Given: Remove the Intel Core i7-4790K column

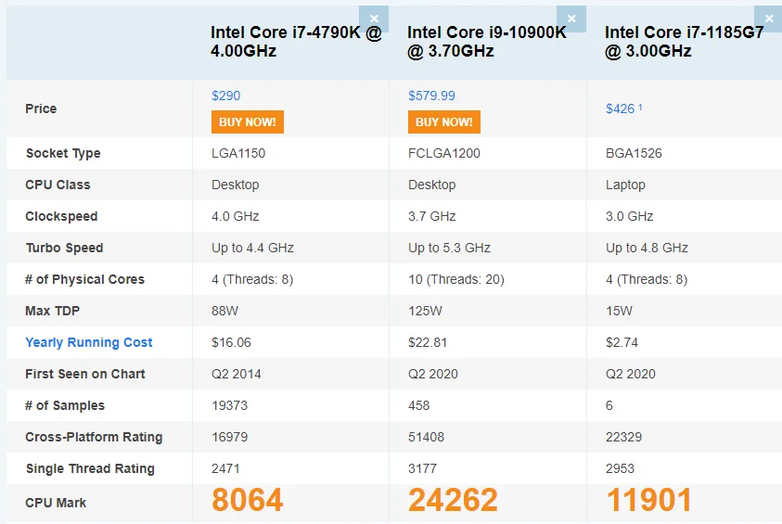Looking at the screenshot, I should 374,19.
